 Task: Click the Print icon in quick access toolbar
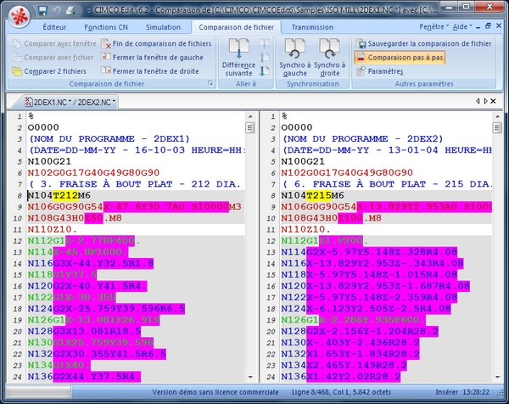point(70,11)
